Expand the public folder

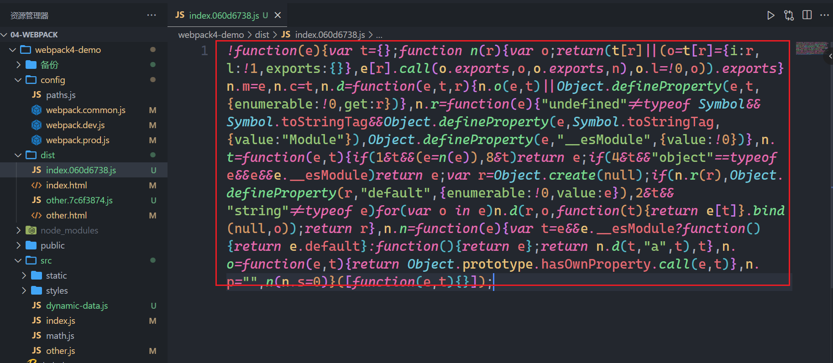click(x=18, y=245)
